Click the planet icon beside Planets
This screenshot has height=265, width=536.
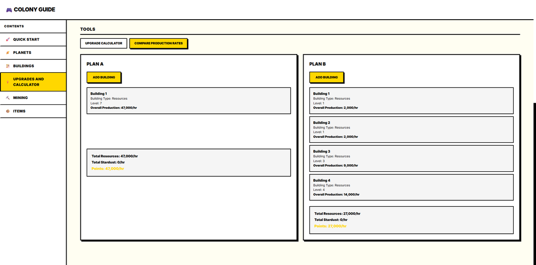[x=8, y=53]
